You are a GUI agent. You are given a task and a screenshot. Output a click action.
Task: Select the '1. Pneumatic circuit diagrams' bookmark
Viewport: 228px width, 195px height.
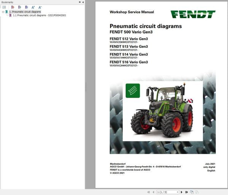tap(25, 12)
